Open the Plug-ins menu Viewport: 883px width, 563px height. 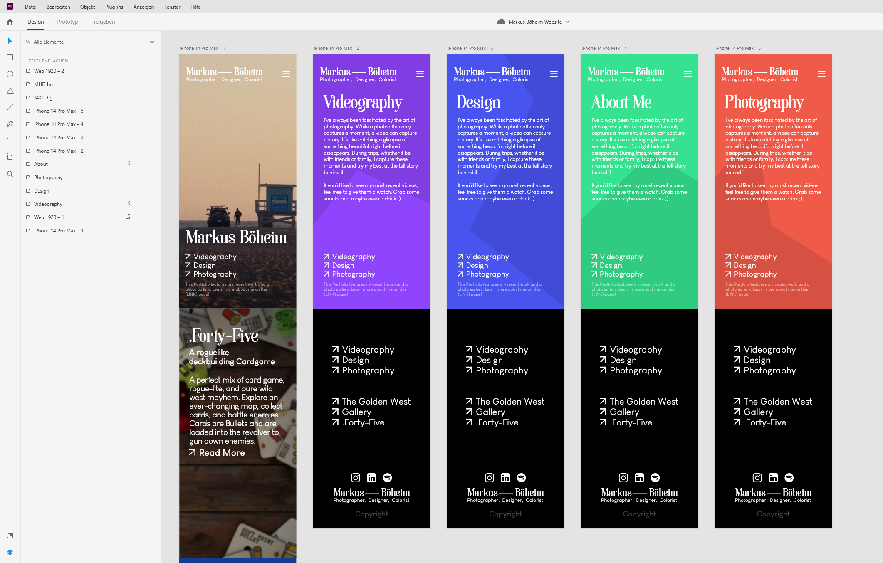(x=114, y=7)
